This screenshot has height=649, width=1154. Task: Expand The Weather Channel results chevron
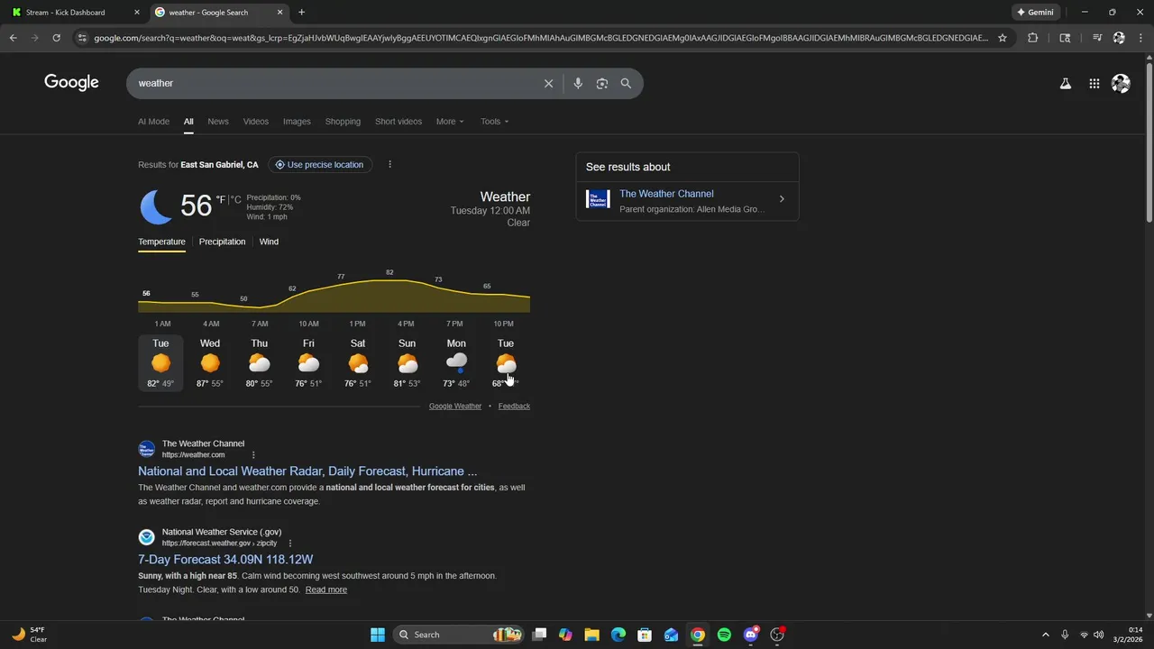[x=782, y=199]
